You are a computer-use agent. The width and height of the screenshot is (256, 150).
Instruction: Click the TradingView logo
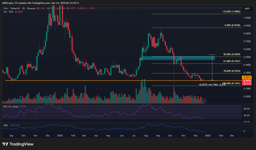pos(17,144)
